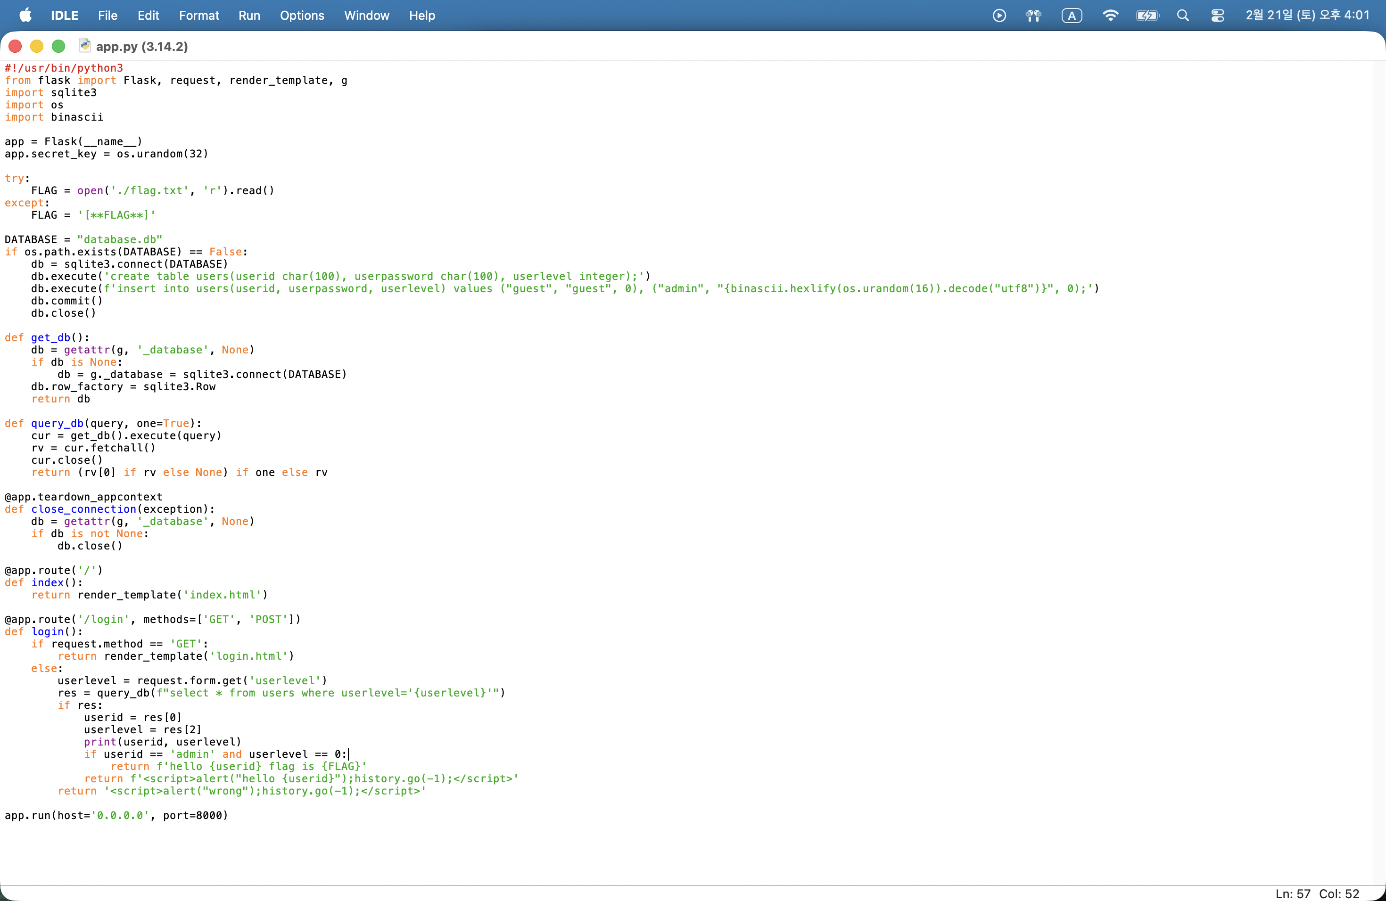Open the Apple menu icon
This screenshot has width=1386, height=901.
pyautogui.click(x=25, y=15)
